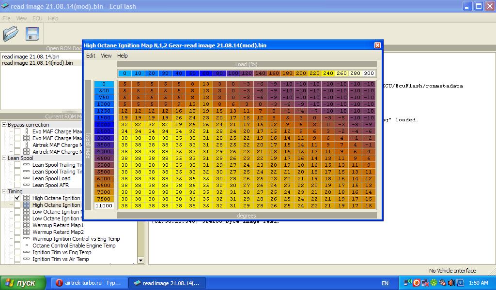The image size is (496, 290).
Task: Click the volume speaker icon in system tray
Action: (451, 283)
